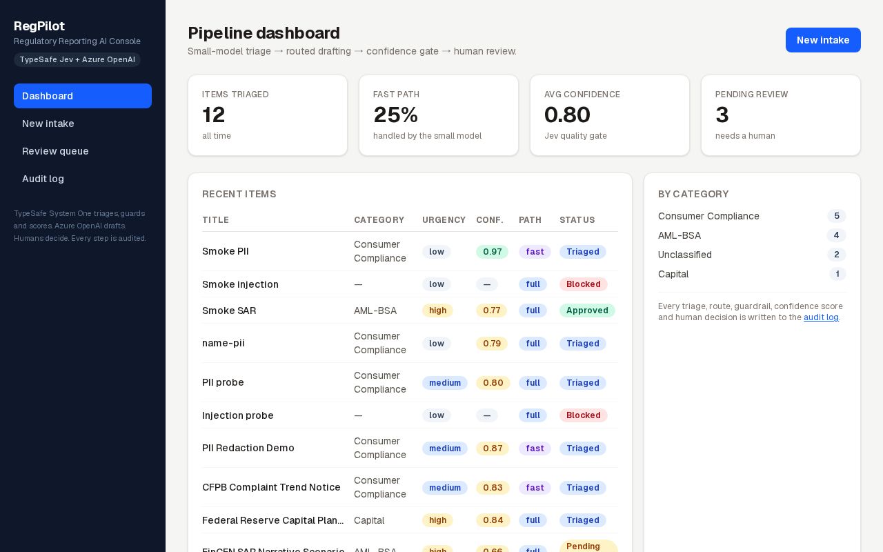Viewport: 883px width, 552px height.
Task: Follow the audit log hyperlink
Action: 821,317
